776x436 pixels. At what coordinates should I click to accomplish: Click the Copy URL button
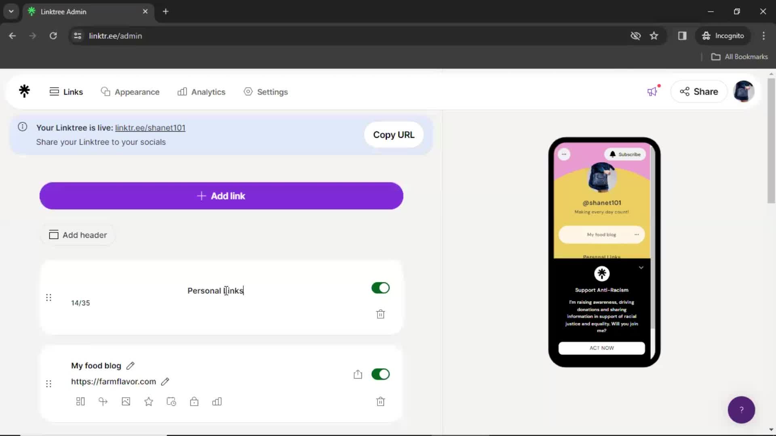pos(394,135)
